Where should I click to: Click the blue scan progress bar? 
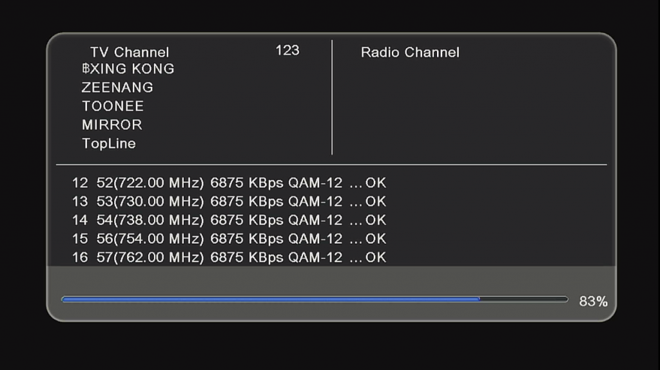[271, 299]
